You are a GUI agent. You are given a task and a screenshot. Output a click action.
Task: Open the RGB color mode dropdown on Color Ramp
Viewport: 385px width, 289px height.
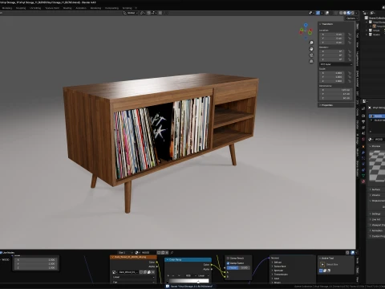pyautogui.click(x=190, y=275)
